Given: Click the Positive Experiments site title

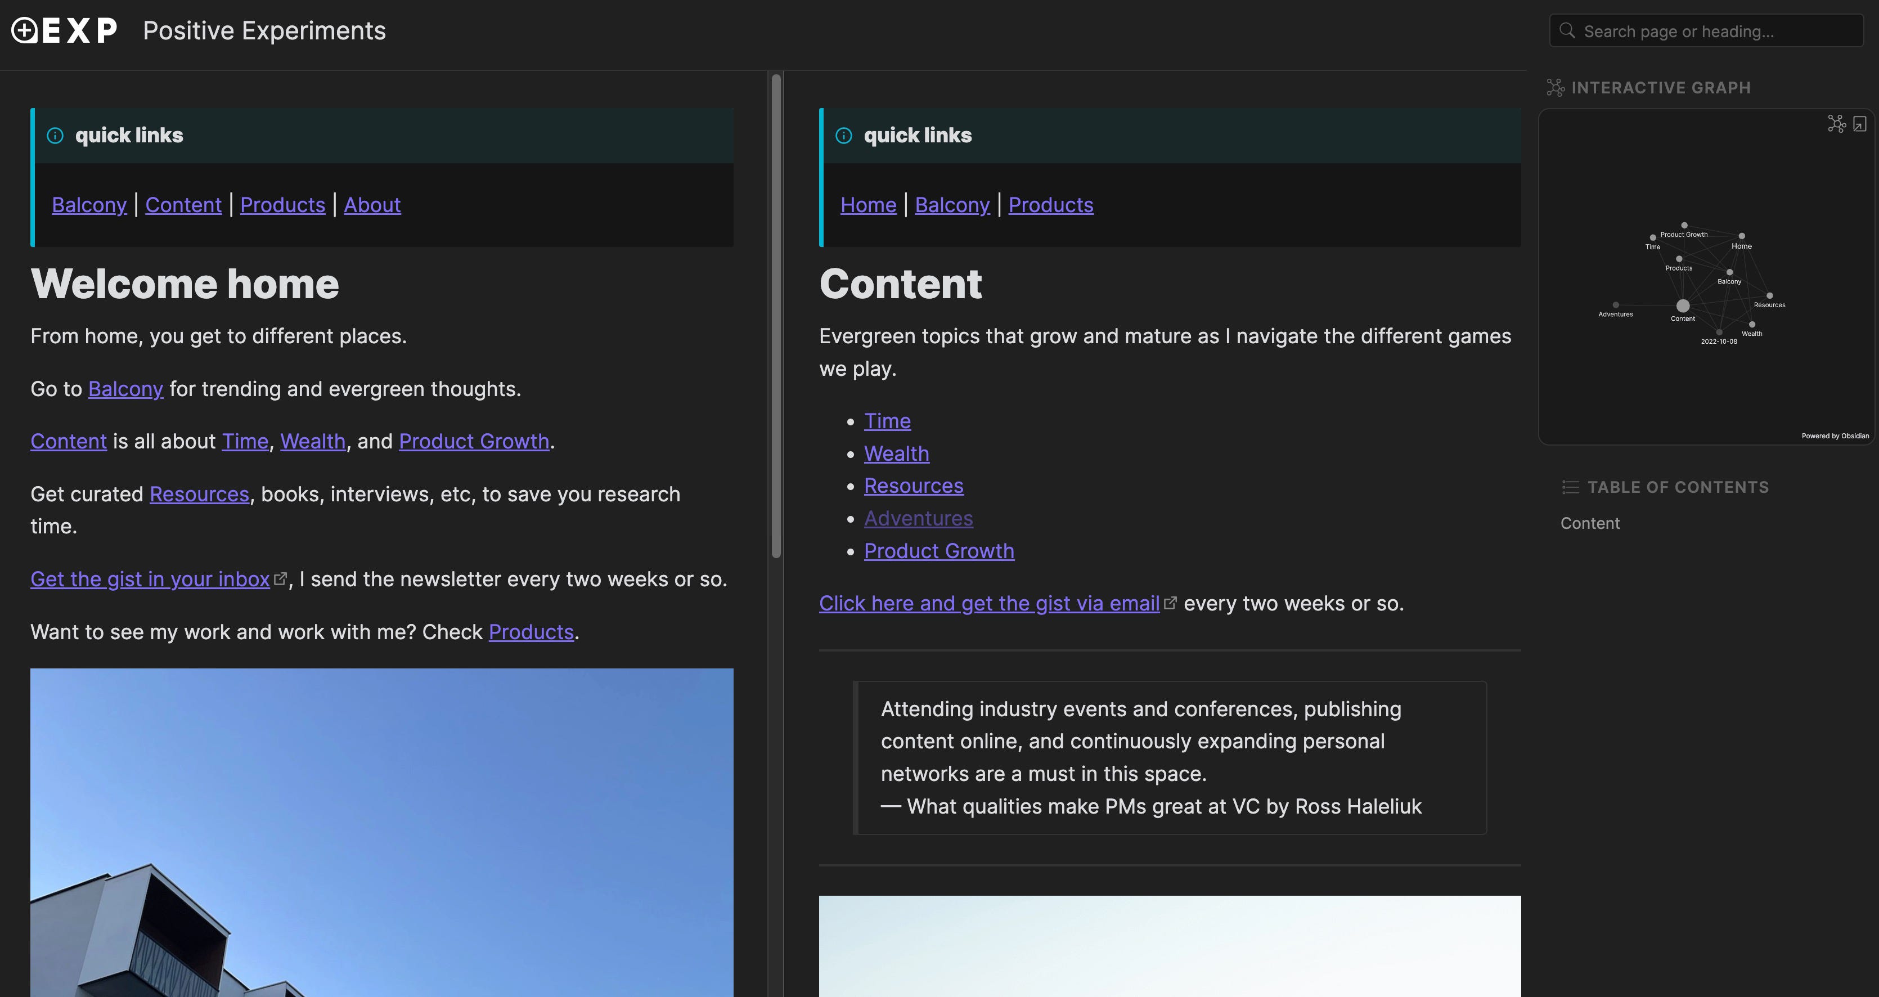Looking at the screenshot, I should (x=264, y=30).
